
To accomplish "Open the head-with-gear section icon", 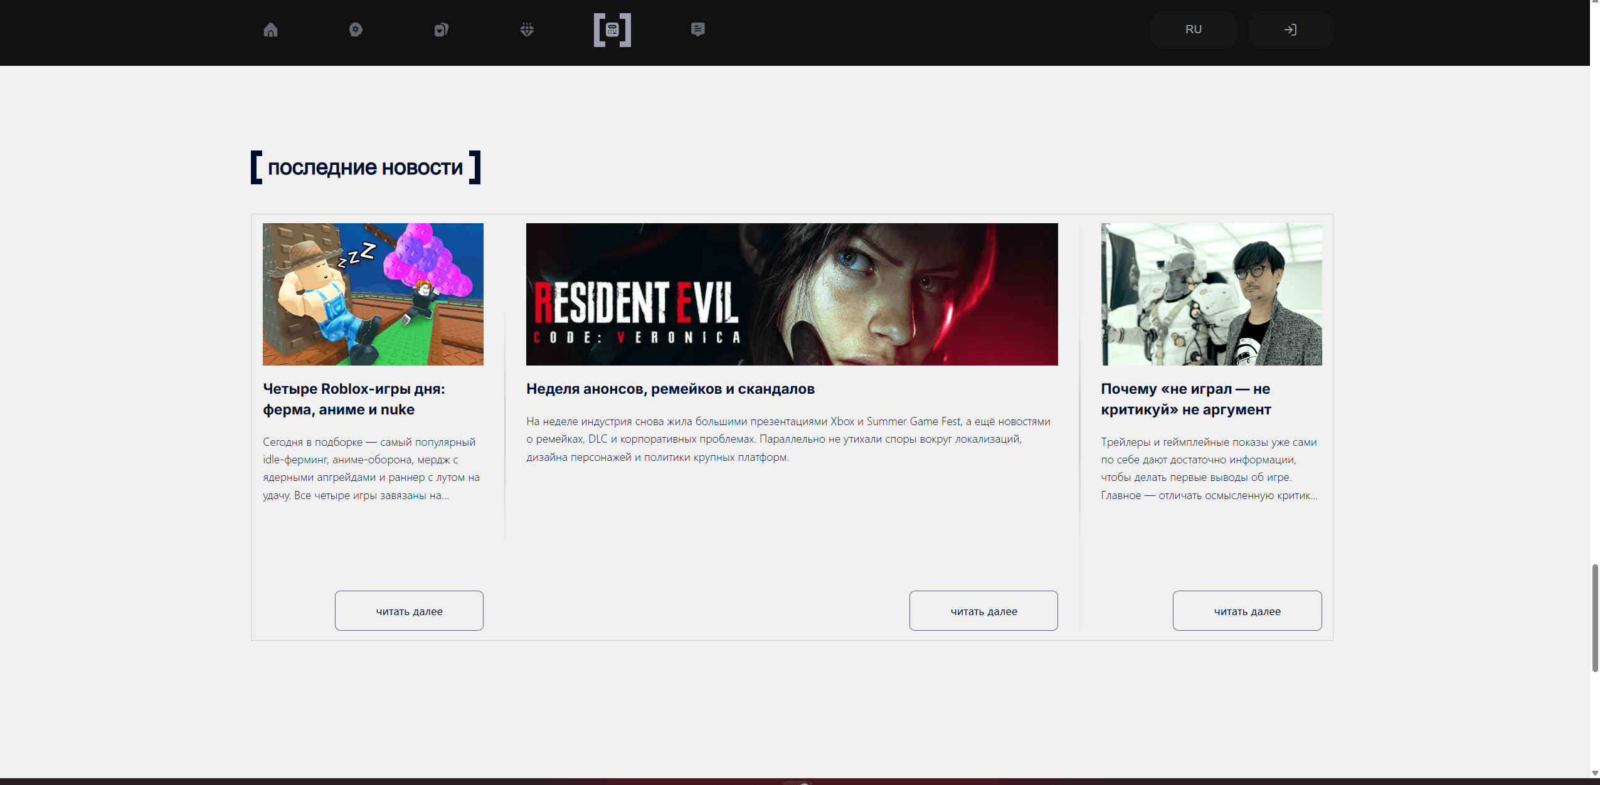I will (356, 29).
